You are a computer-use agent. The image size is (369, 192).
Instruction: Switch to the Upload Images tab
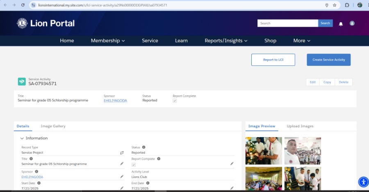(x=300, y=126)
